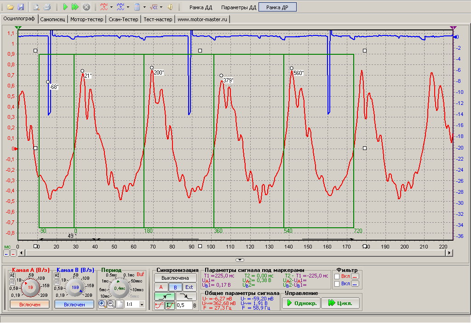Click the open file folder icon
The image size is (471, 323).
click(11, 7)
